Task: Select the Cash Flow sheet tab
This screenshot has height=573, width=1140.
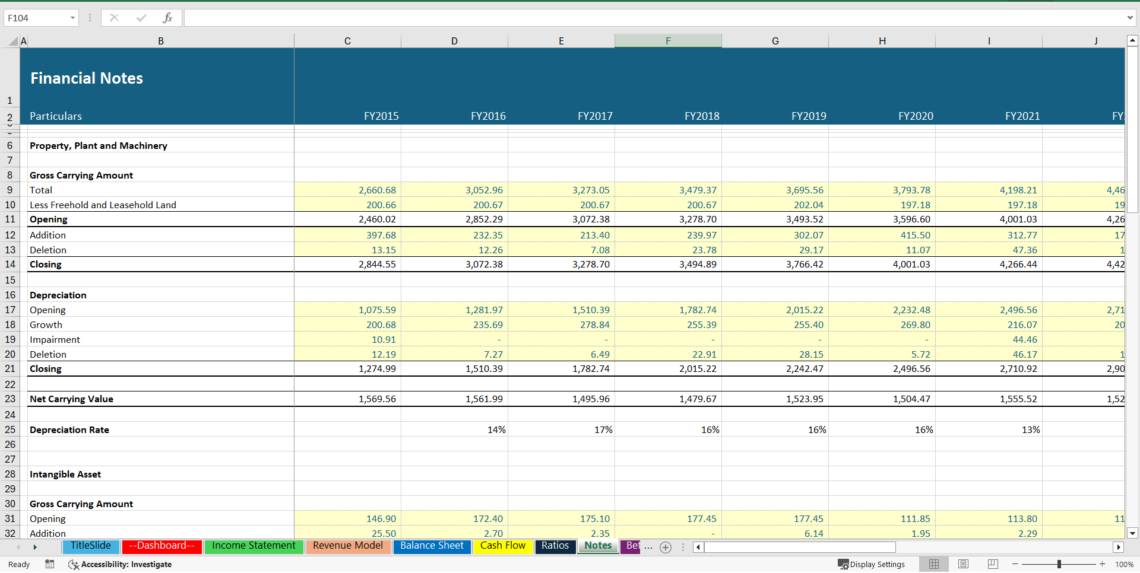Action: [502, 546]
